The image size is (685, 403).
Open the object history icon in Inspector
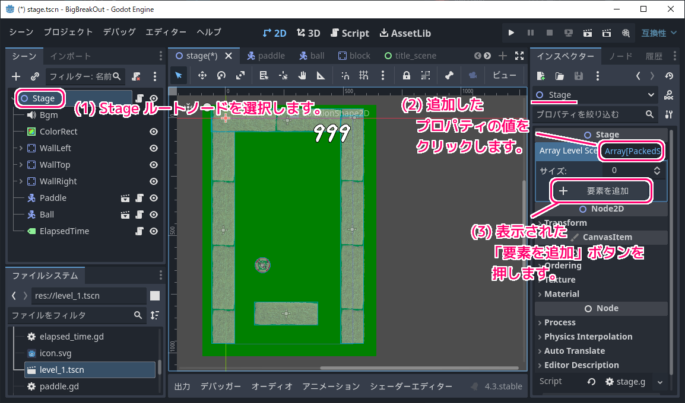coord(669,76)
